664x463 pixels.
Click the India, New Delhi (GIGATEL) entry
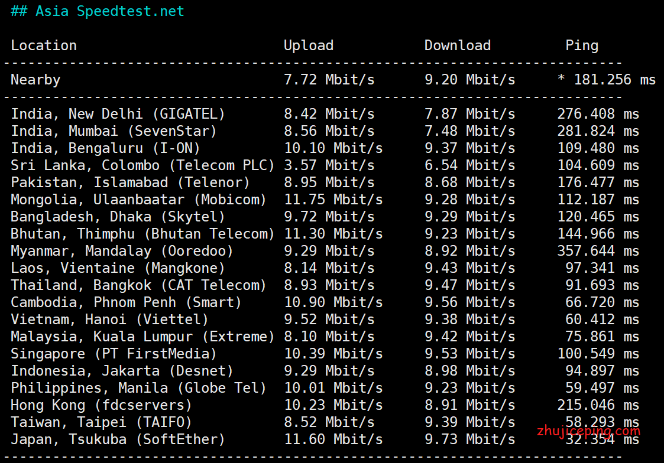pos(118,114)
